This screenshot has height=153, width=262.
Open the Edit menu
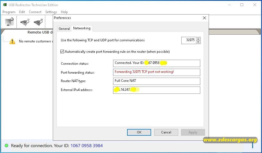tap(22, 12)
